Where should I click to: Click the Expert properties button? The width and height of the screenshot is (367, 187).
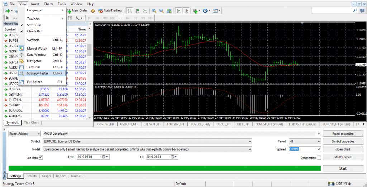pyautogui.click(x=343, y=133)
